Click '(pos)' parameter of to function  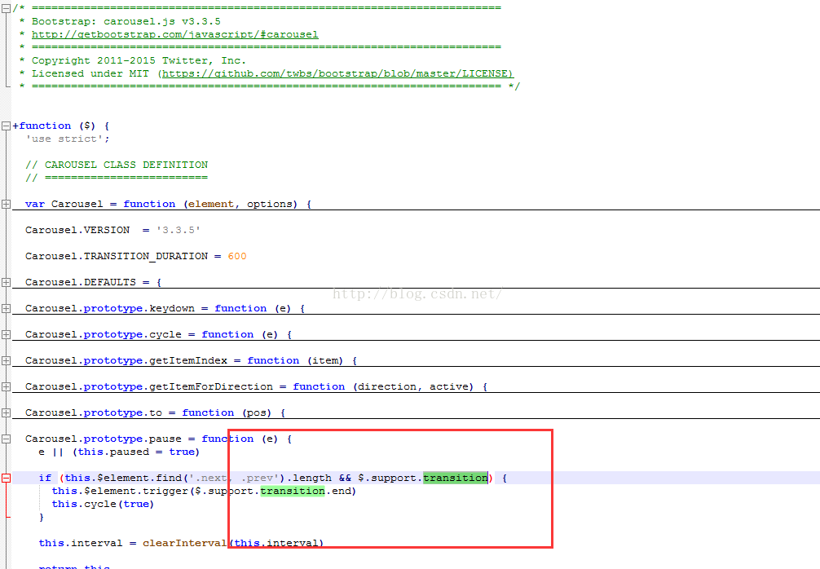pyautogui.click(x=257, y=413)
